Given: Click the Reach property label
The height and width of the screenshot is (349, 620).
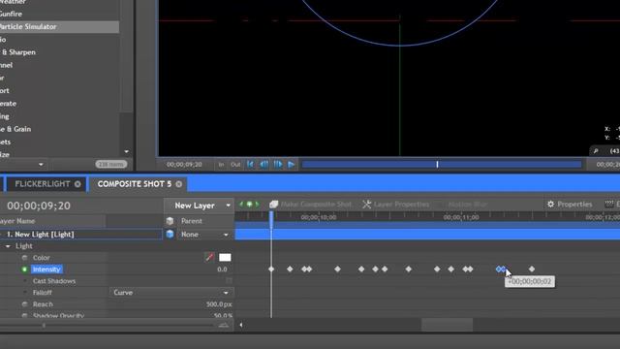Looking at the screenshot, I should point(43,304).
